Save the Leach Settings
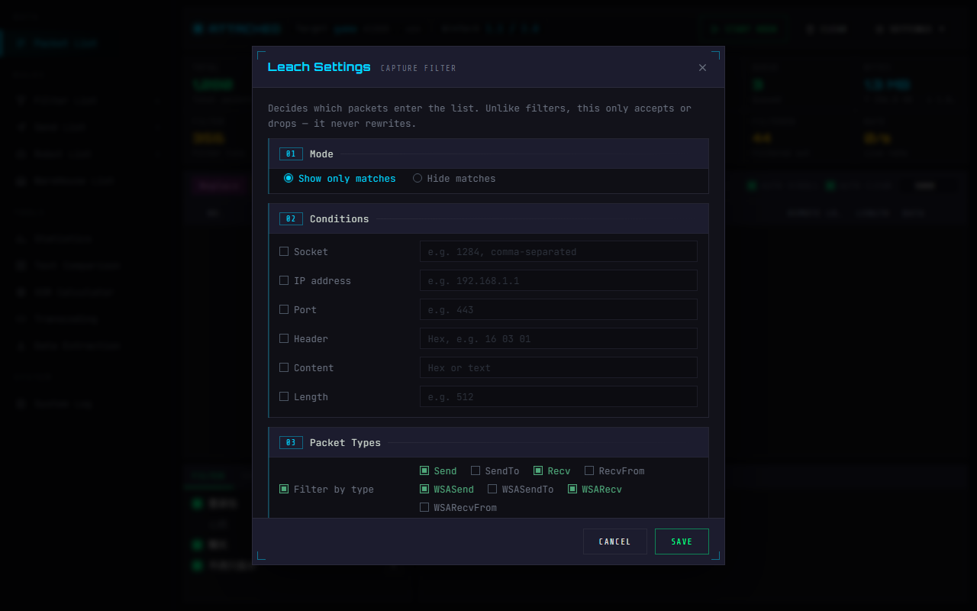 682,541
